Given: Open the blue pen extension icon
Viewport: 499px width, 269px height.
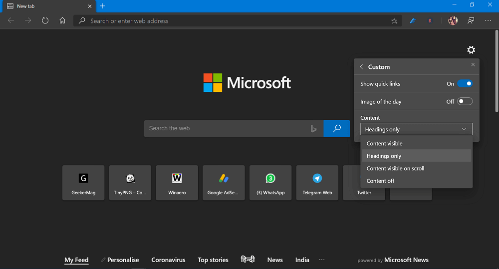Looking at the screenshot, I should [x=413, y=20].
